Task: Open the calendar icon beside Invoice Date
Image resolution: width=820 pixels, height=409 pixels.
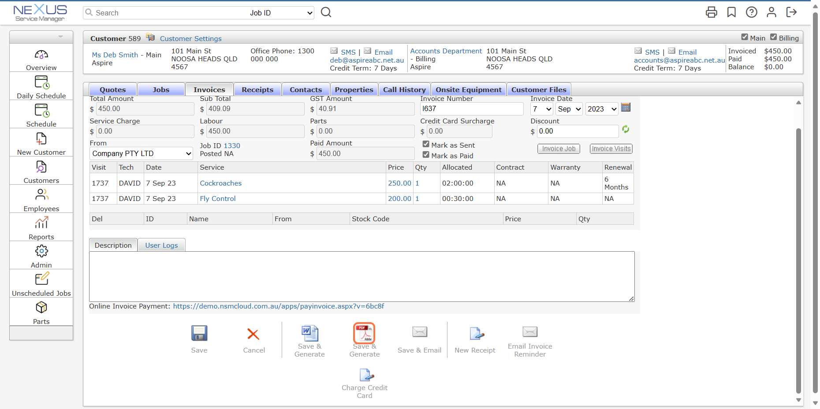Action: tap(626, 107)
